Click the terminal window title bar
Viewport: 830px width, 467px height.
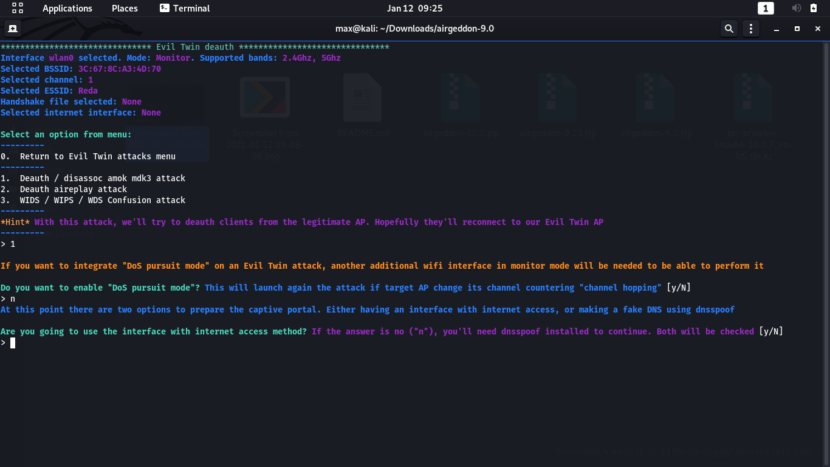pyautogui.click(x=414, y=28)
